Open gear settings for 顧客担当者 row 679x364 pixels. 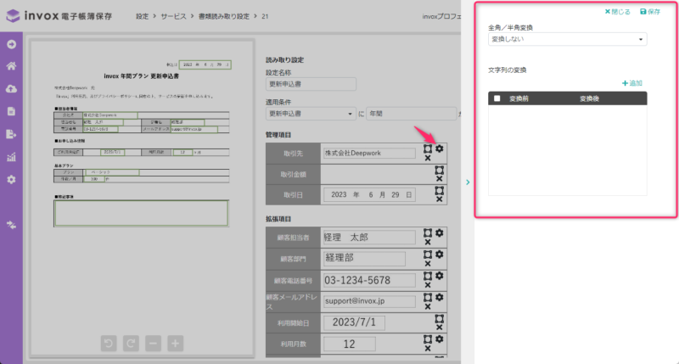tap(440, 232)
